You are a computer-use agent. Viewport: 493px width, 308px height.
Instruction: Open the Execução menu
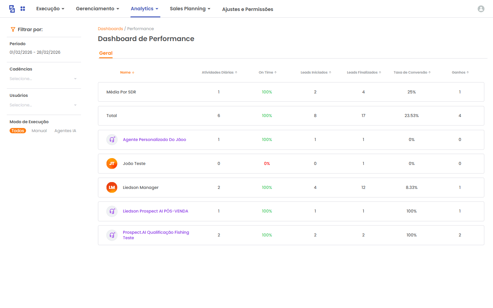coord(50,9)
